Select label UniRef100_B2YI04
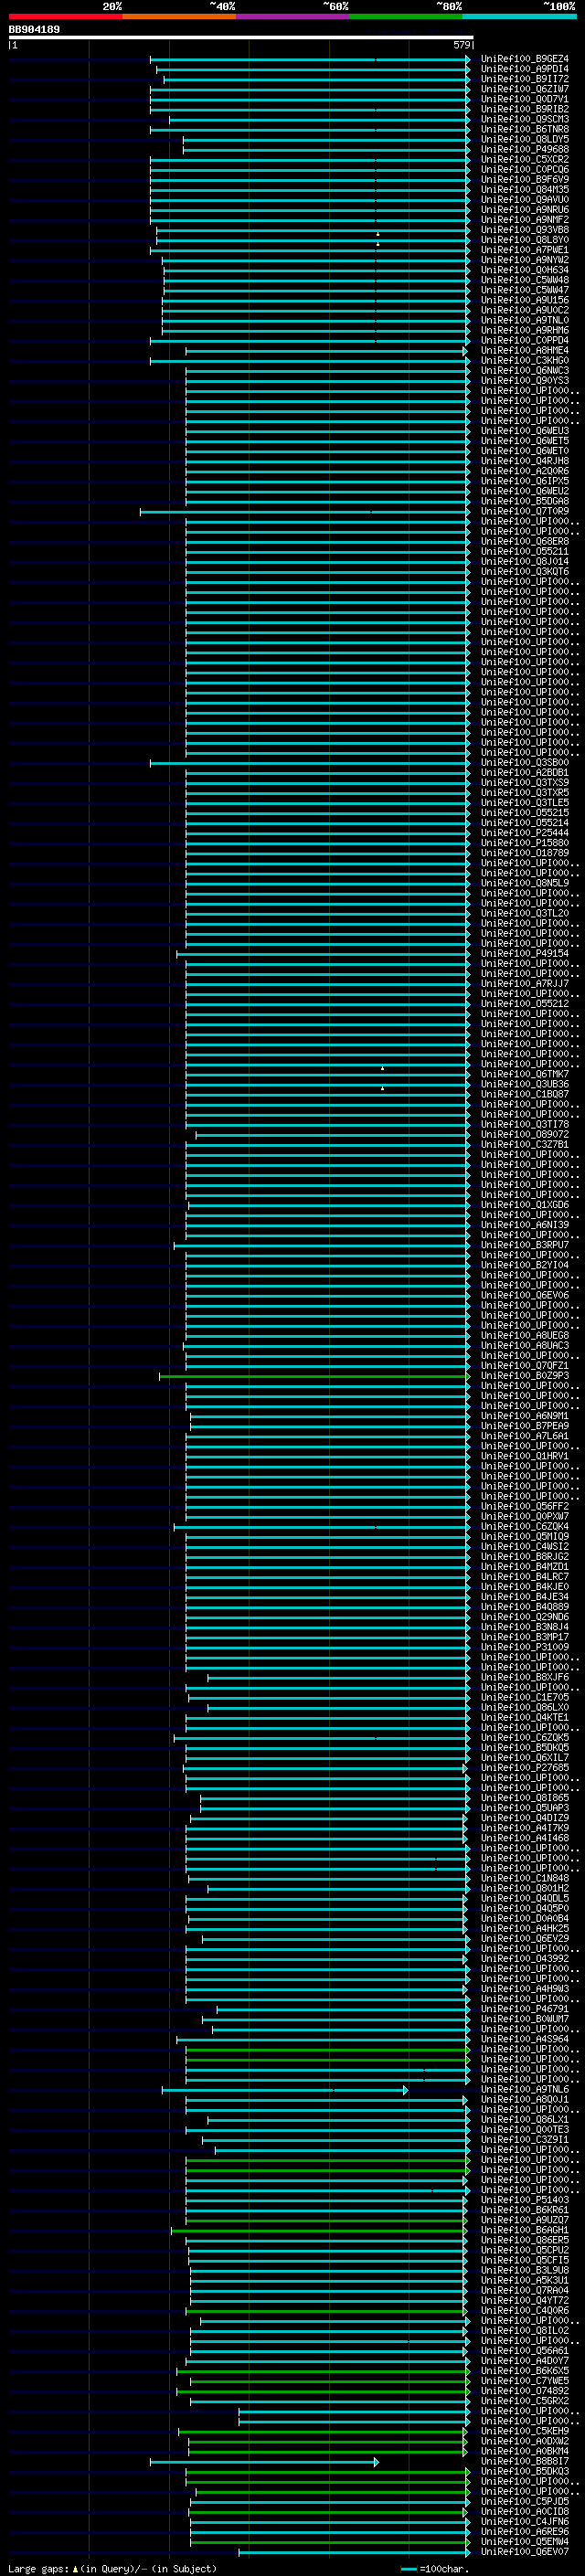The height and width of the screenshot is (2576, 585). [525, 1265]
